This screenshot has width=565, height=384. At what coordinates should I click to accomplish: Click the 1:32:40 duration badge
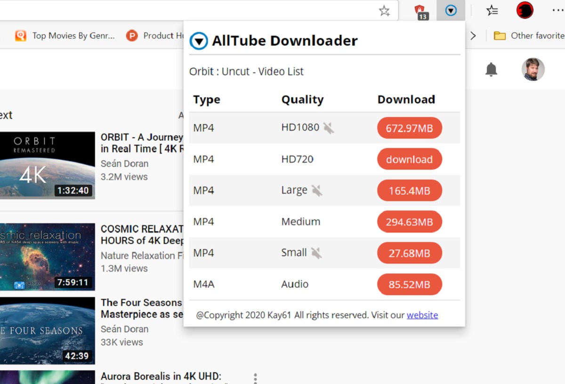pos(73,191)
